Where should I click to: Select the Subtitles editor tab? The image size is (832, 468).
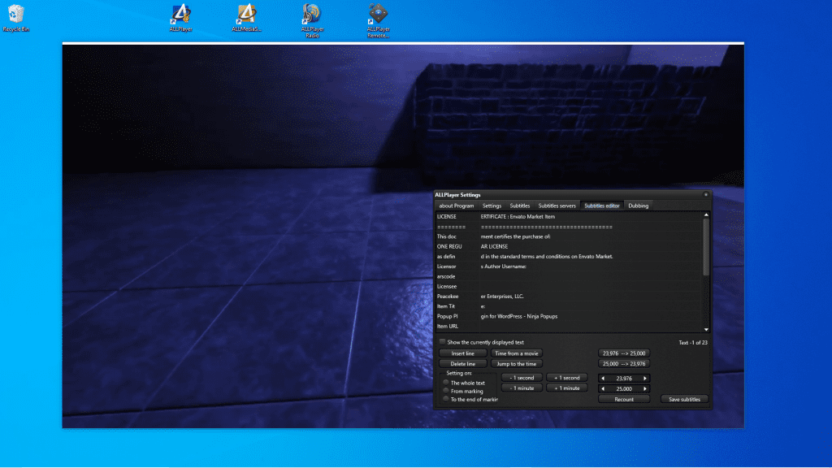pos(602,206)
